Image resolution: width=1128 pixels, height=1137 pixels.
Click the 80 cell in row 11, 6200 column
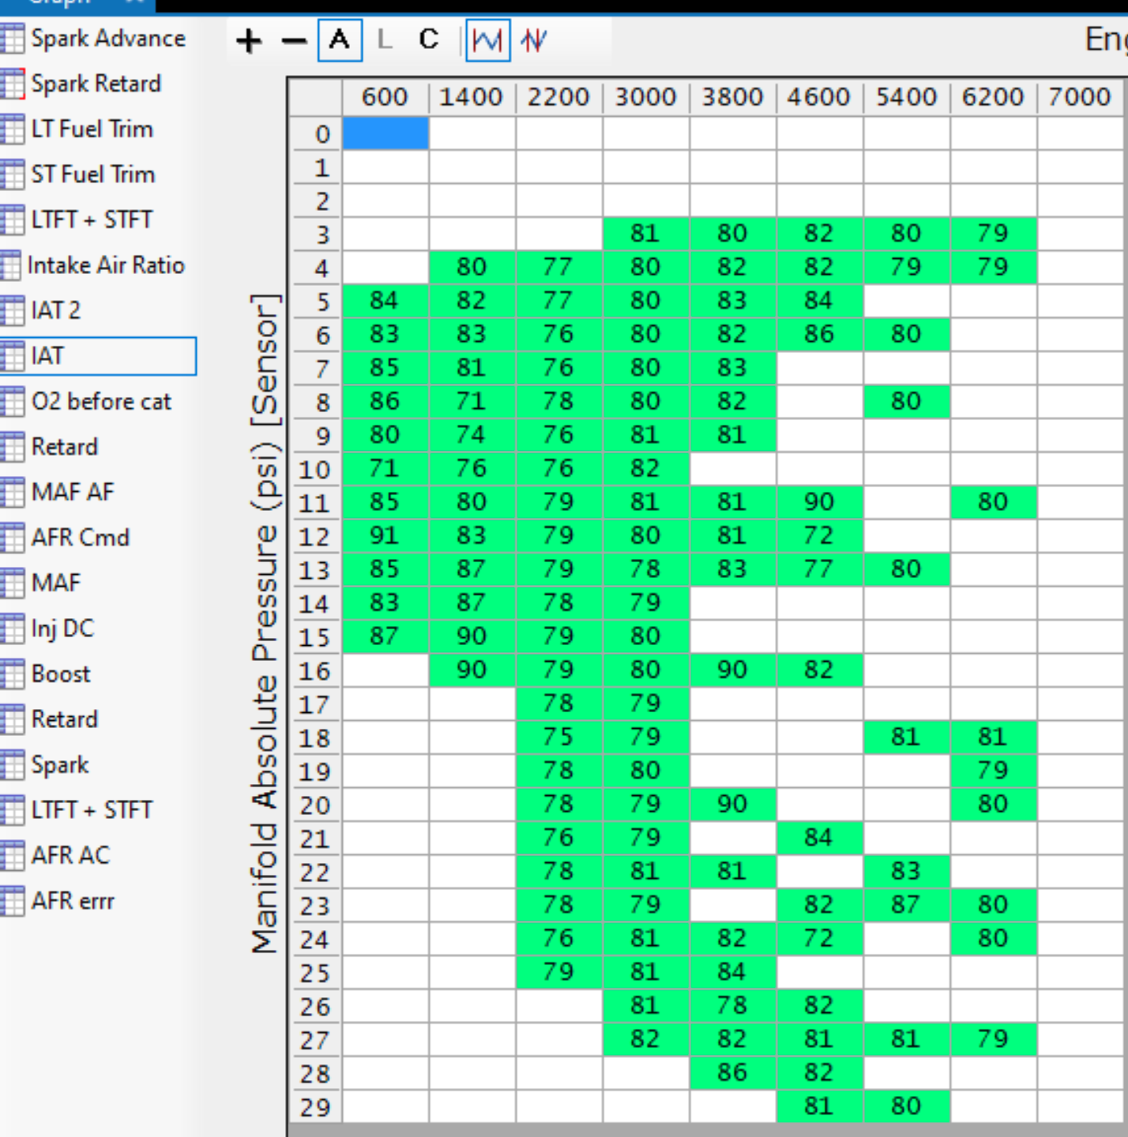point(994,502)
